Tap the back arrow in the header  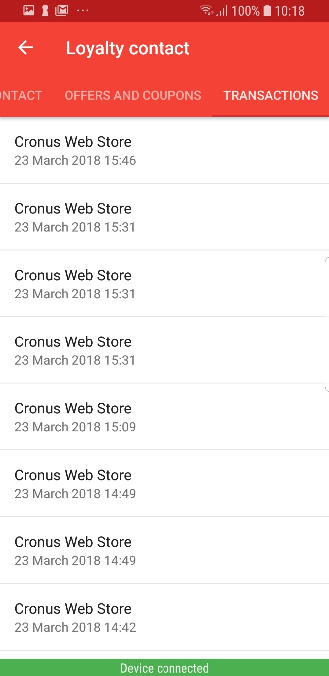pos(25,48)
